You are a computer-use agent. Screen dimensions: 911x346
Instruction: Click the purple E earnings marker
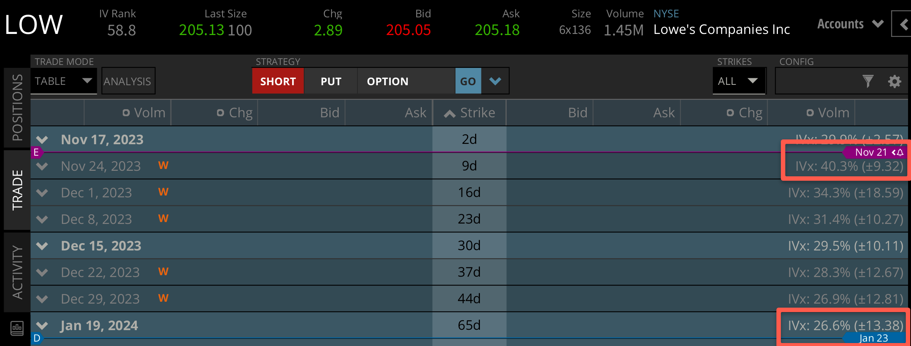[x=36, y=152]
